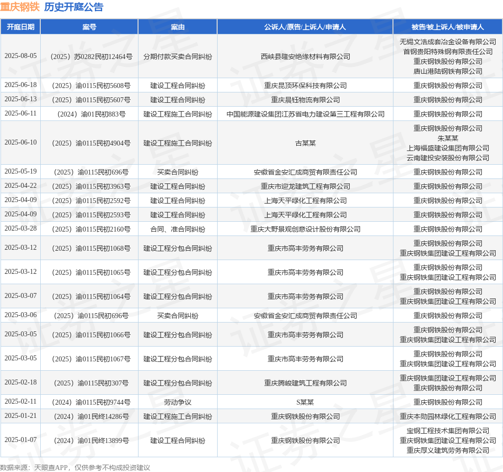Click defendant 上海福盛建设集团有限公司
The image size is (503, 472).
click(448, 148)
